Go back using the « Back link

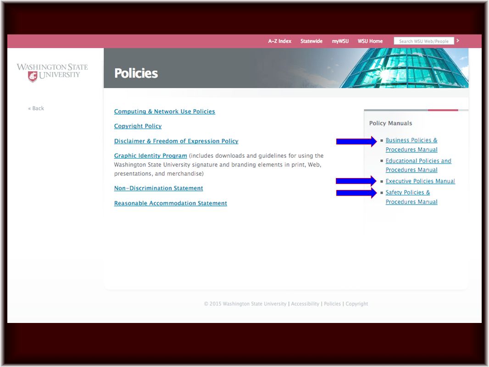[36, 108]
